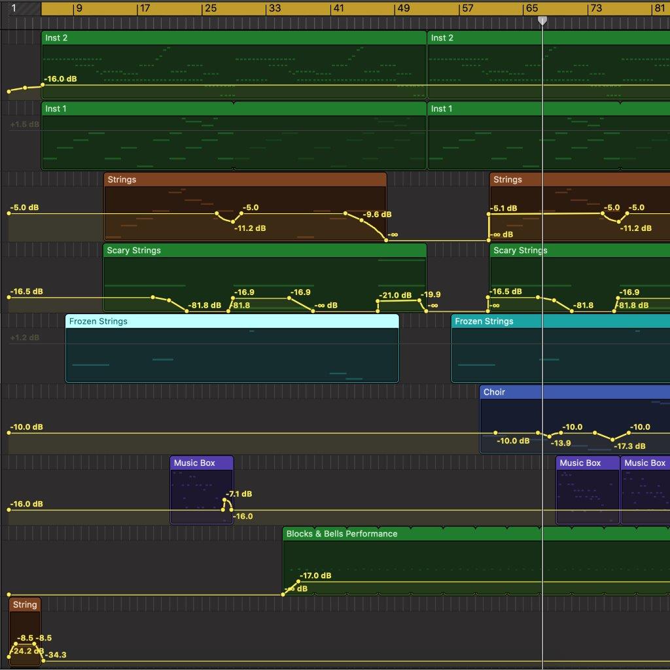This screenshot has width=670, height=670.
Task: Click the -34.3 dB String track automation point
Action: (x=43, y=661)
